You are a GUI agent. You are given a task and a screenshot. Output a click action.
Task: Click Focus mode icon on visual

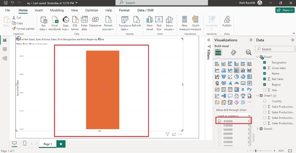coord(174,134)
